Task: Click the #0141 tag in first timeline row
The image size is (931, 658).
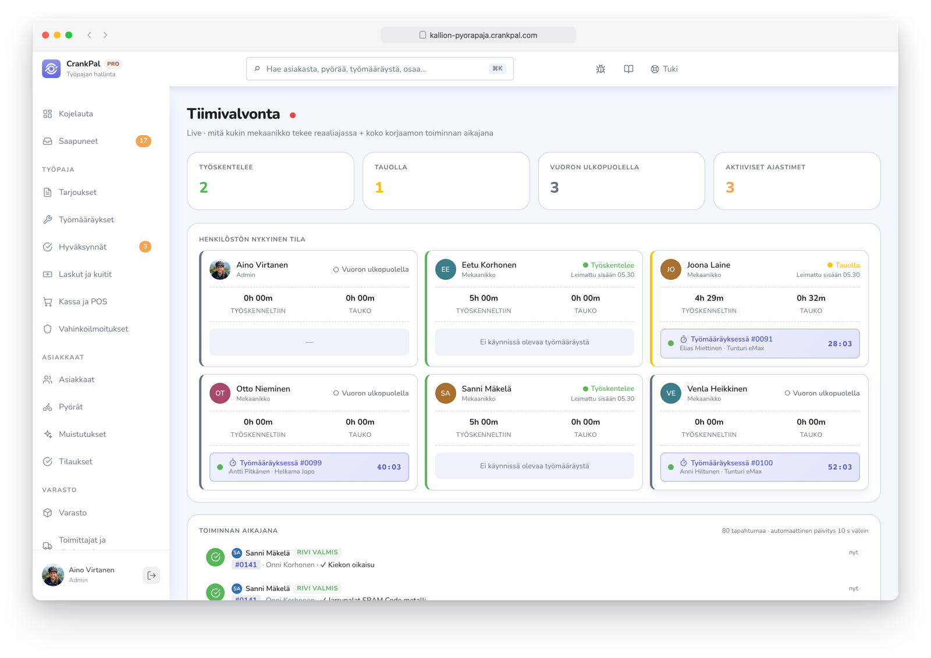Action: tap(246, 565)
